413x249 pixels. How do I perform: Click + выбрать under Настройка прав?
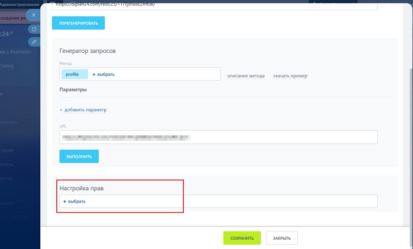74,201
